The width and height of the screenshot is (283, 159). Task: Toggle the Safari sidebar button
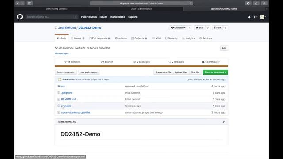pos(30,3)
